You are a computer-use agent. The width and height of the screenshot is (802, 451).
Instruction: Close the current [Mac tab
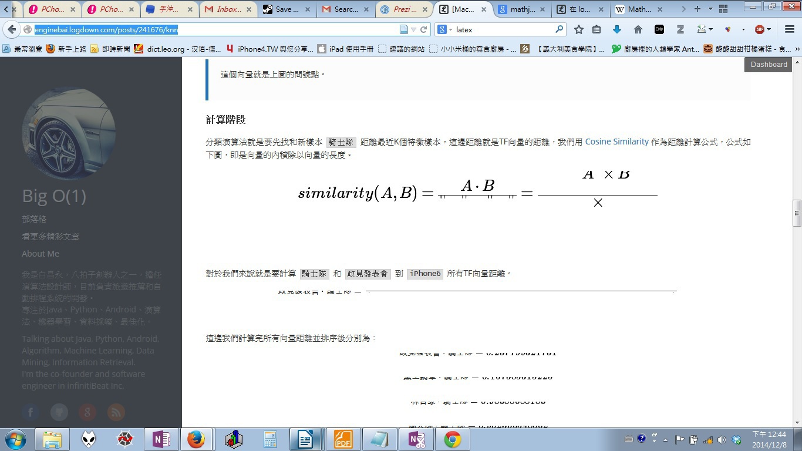(x=483, y=9)
